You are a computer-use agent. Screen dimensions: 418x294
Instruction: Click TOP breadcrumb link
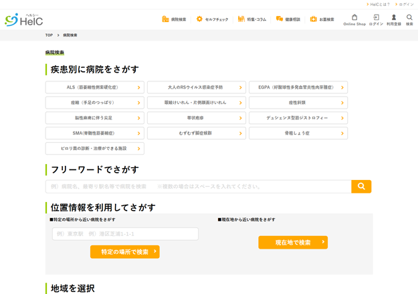49,35
